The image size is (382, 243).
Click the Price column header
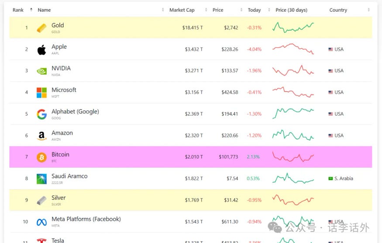[x=218, y=10]
